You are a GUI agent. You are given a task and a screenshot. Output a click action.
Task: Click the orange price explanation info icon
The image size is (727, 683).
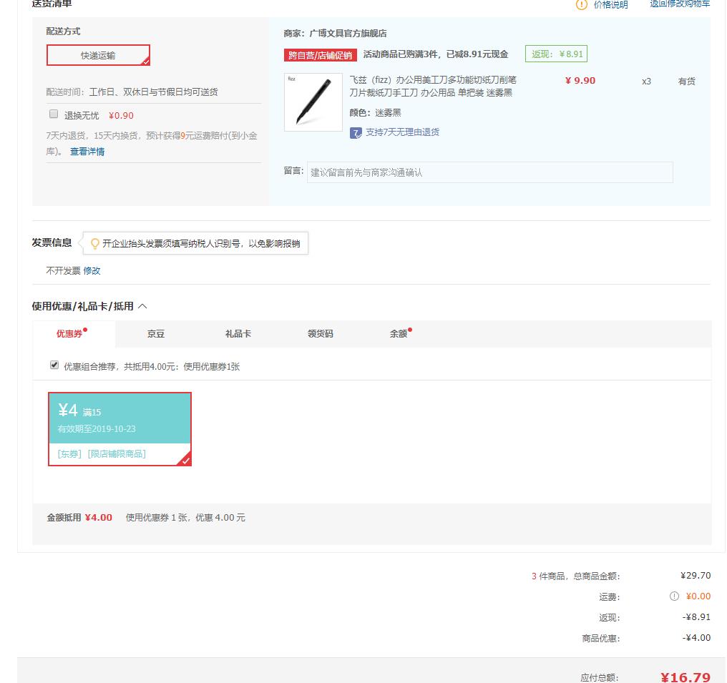[x=582, y=4]
